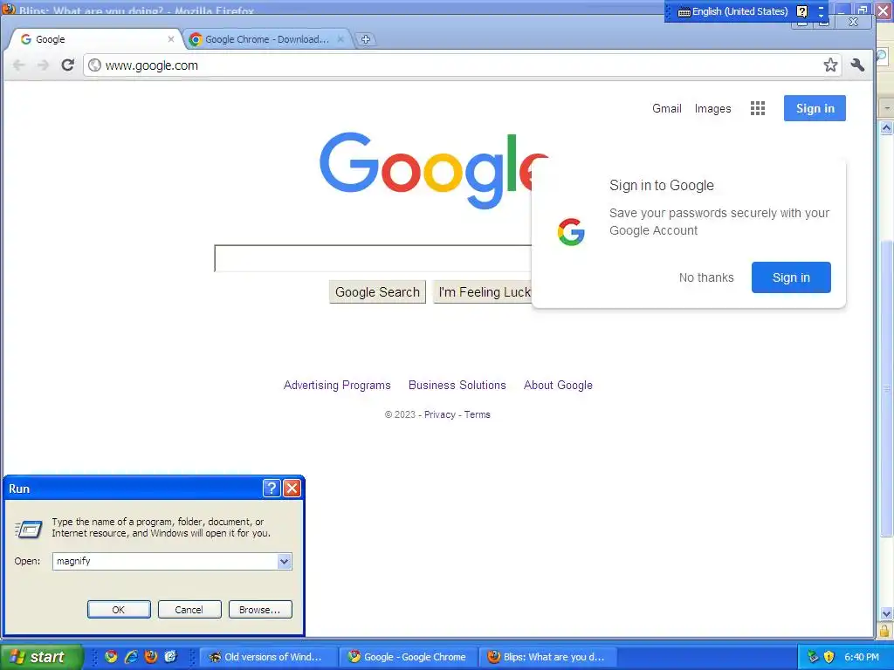Click Cancel in the Run dialog
The height and width of the screenshot is (670, 894).
[x=189, y=610]
